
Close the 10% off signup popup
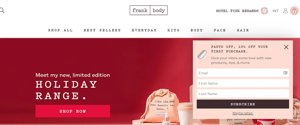[x=286, y=47]
